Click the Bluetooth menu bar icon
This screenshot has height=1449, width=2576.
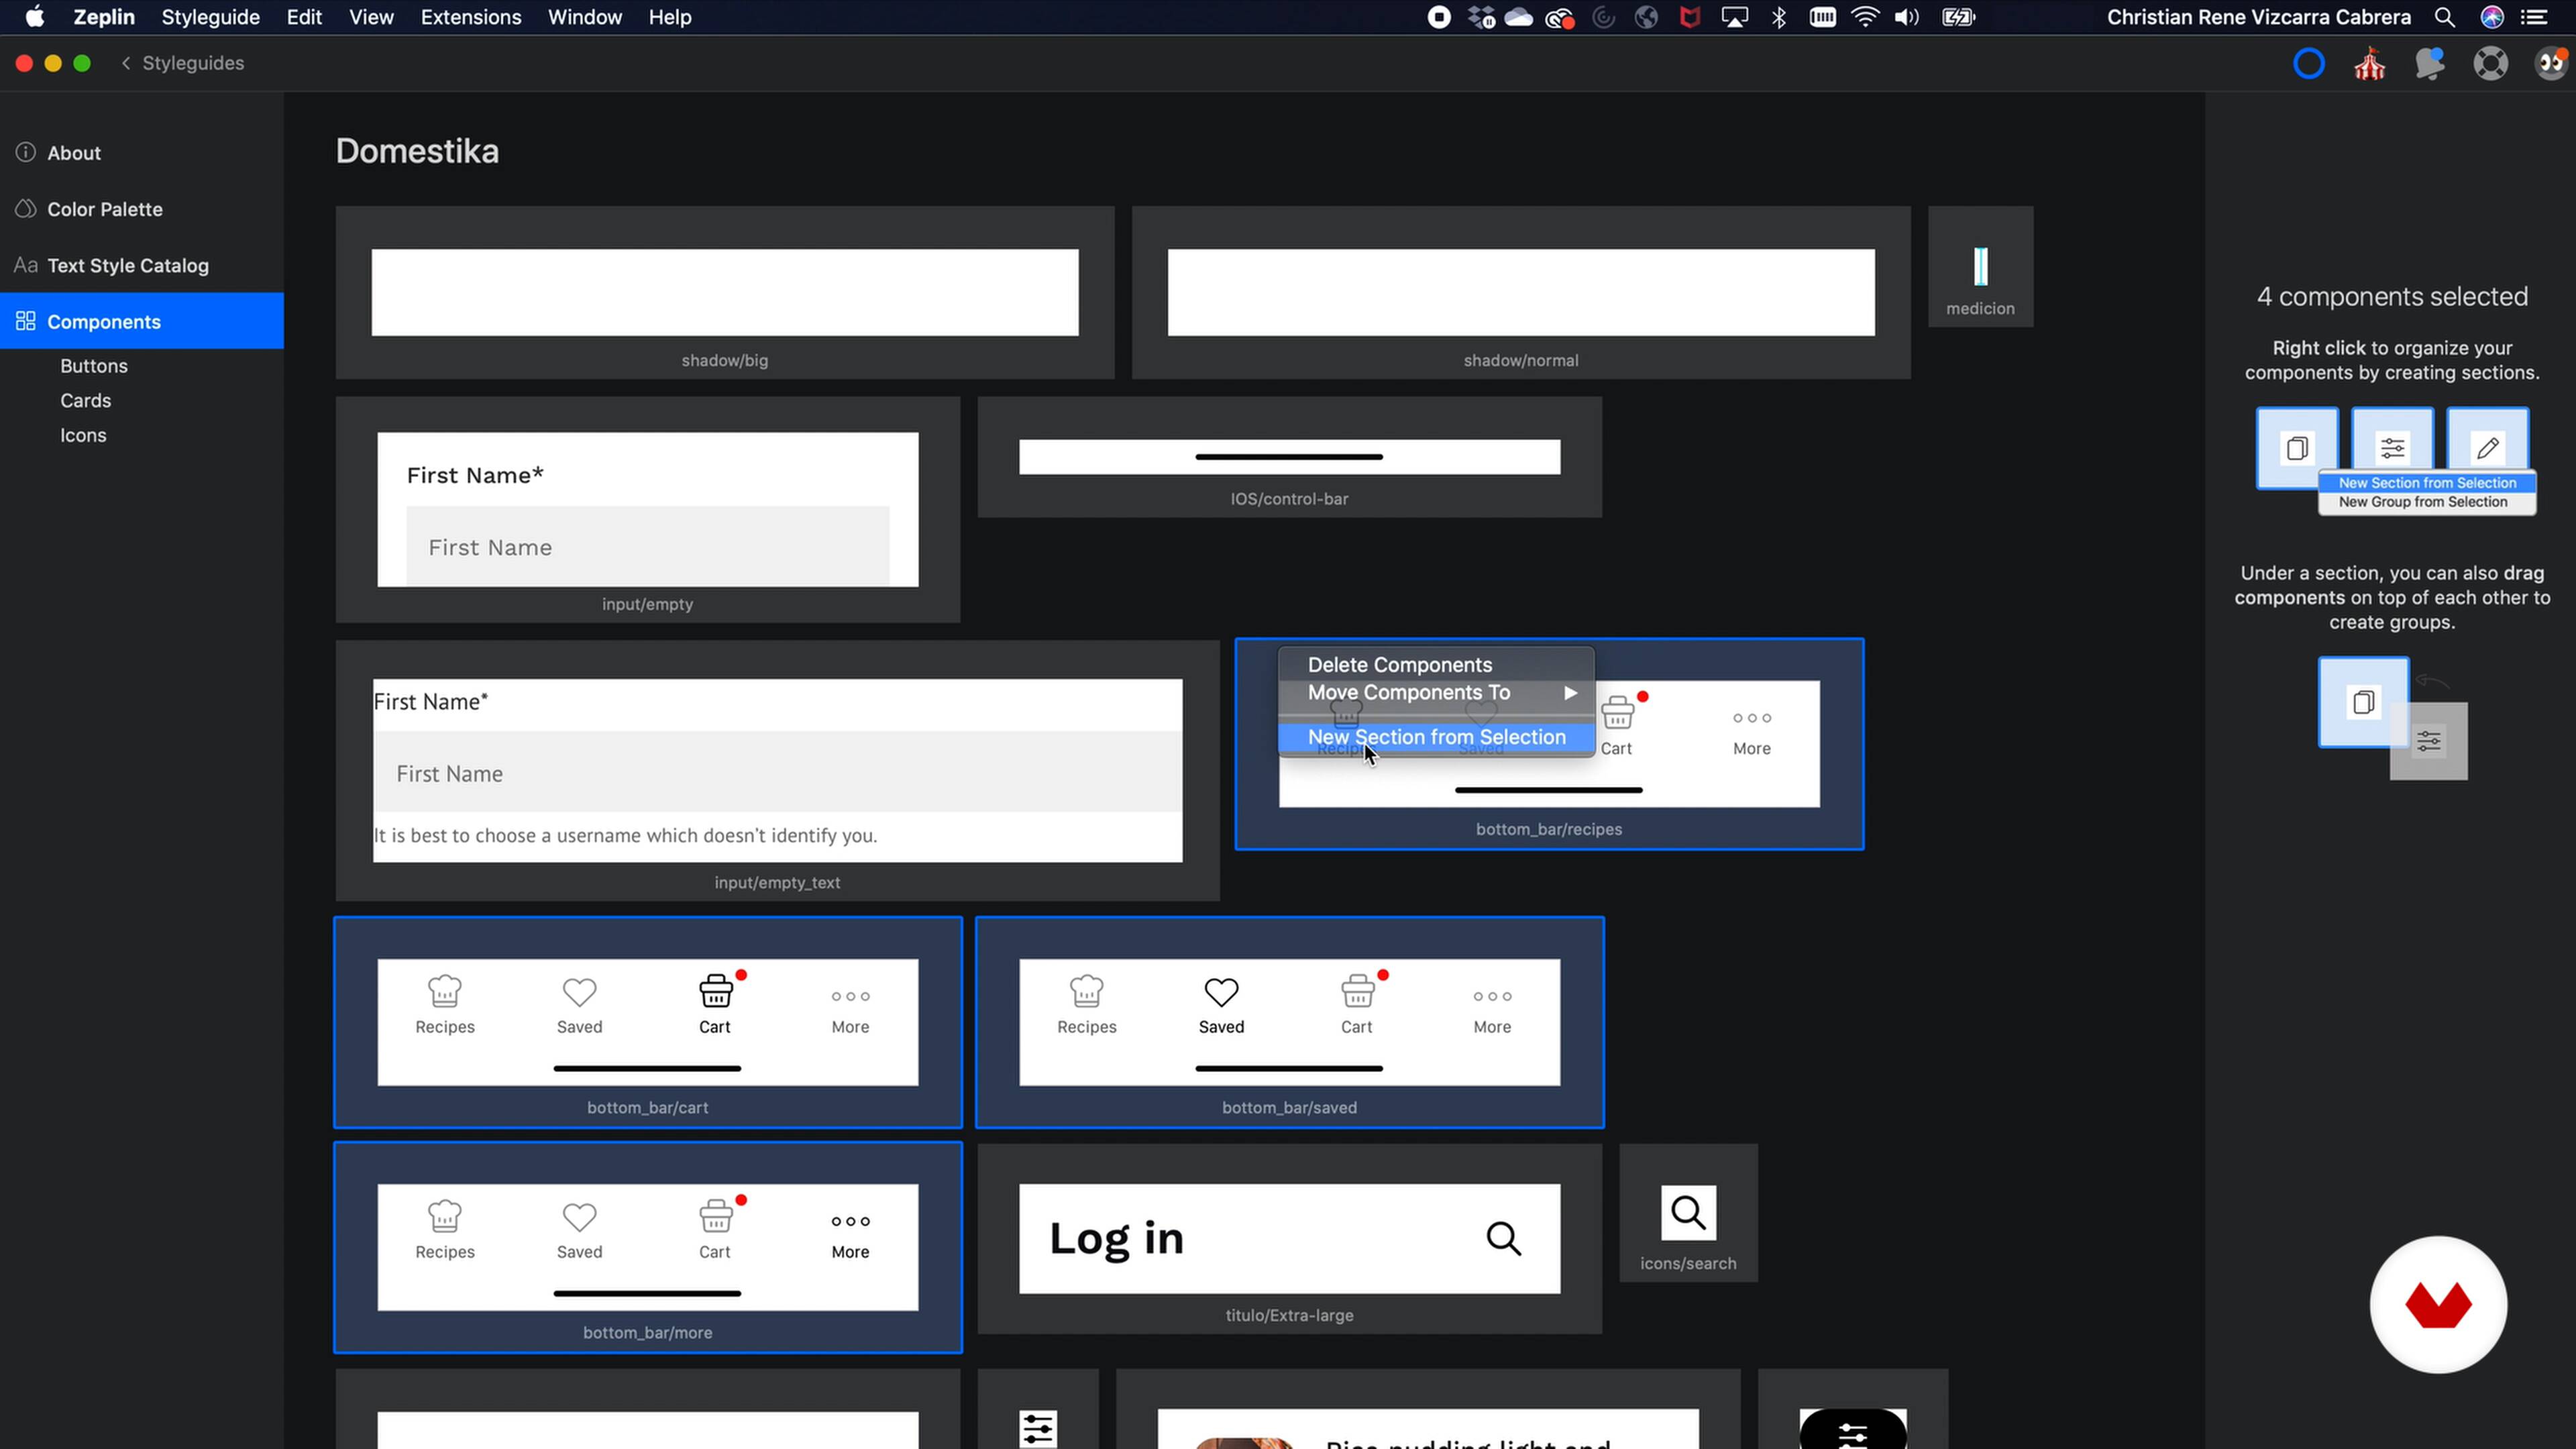tap(1779, 17)
